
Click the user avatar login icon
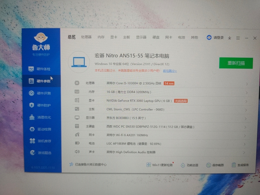(x=209, y=37)
